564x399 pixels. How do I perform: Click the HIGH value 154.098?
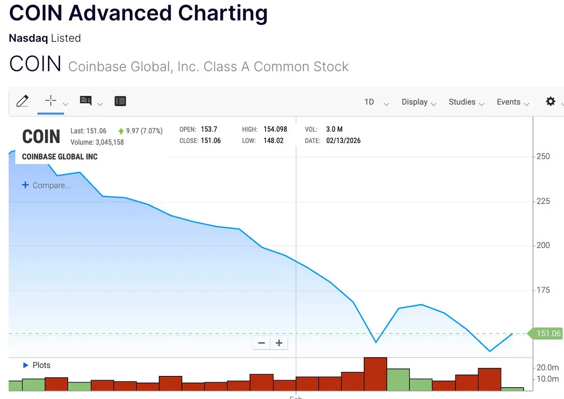275,129
